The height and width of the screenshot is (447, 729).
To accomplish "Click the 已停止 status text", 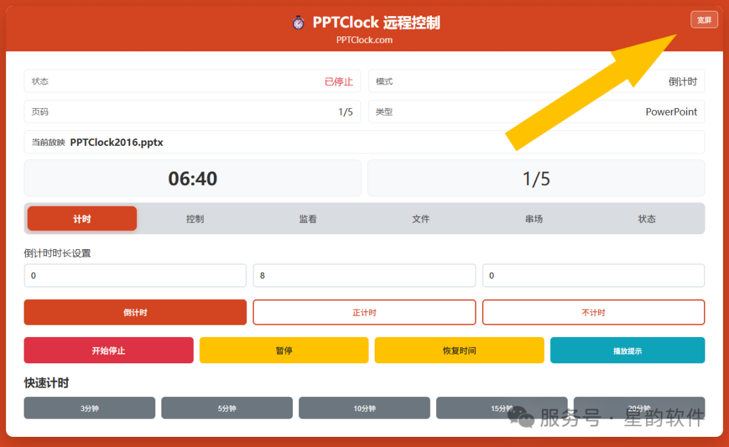I will point(338,82).
